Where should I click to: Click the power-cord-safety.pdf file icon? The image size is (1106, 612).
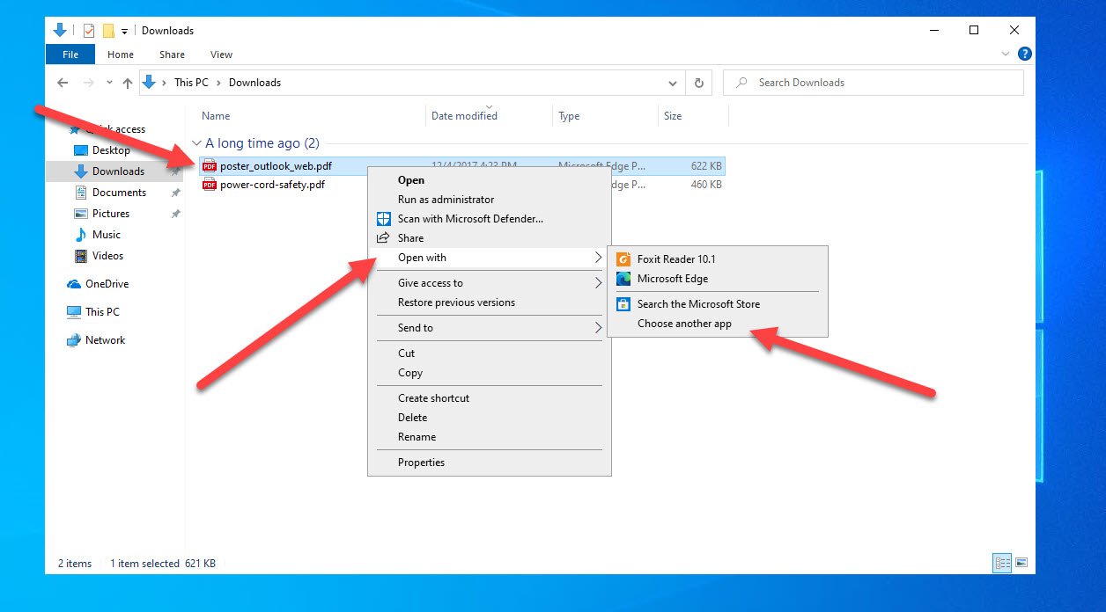[x=210, y=185]
